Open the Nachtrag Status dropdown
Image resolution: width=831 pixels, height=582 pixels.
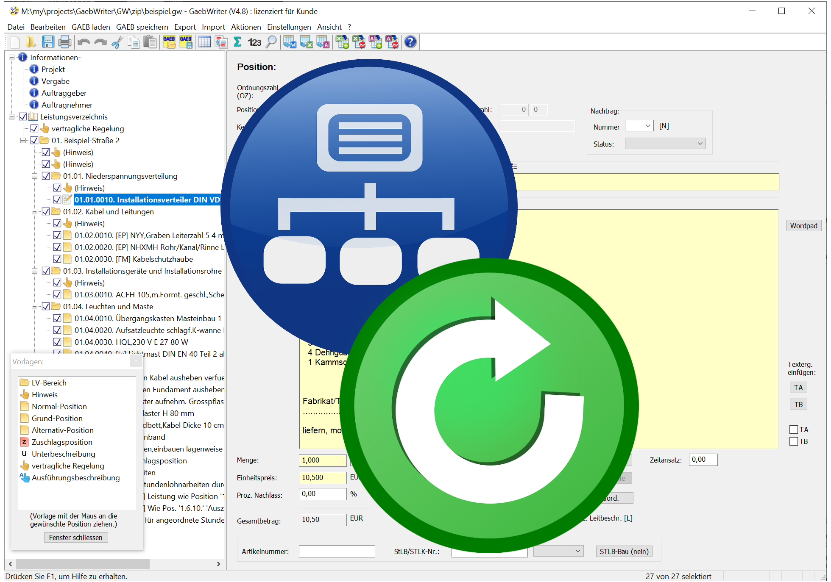[x=665, y=144]
